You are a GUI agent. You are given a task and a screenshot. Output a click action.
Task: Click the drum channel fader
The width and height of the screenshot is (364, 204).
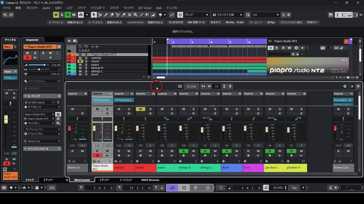(x=223, y=128)
